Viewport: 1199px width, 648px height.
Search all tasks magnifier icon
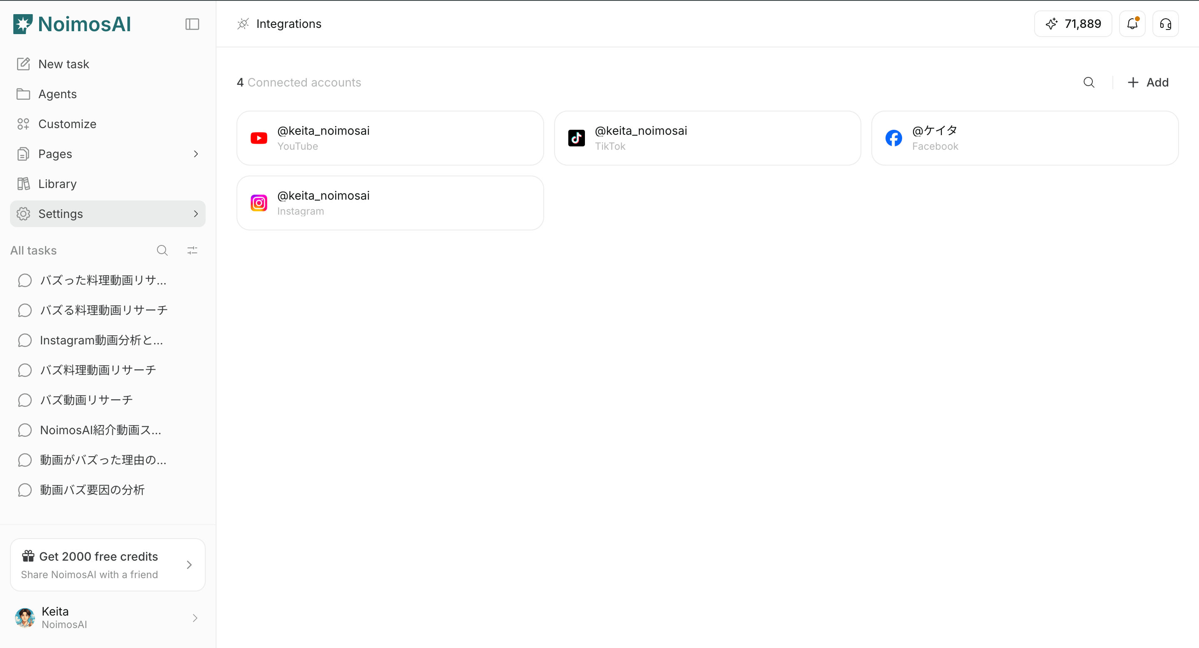(162, 250)
